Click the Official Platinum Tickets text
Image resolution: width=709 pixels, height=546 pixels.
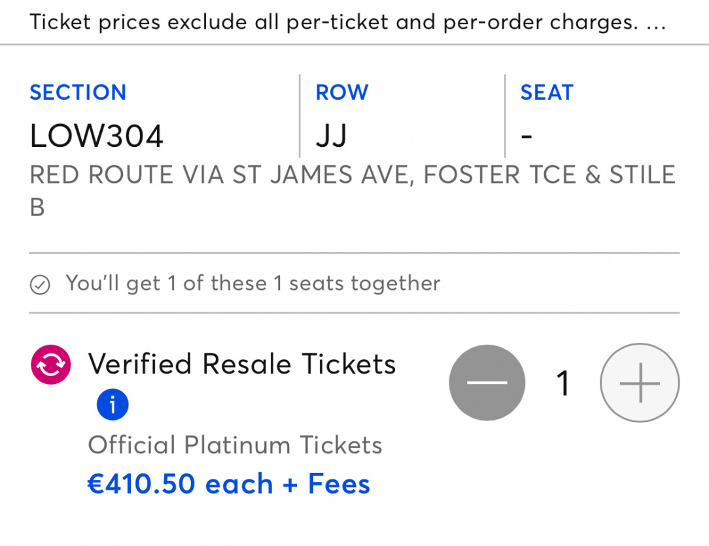[235, 445]
